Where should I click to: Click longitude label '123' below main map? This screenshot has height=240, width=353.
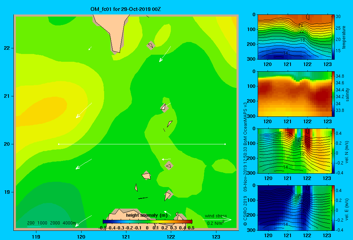(216, 237)
